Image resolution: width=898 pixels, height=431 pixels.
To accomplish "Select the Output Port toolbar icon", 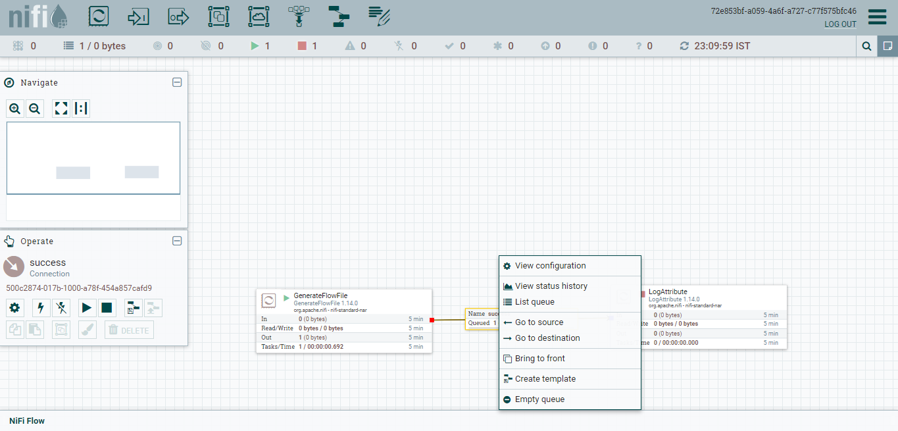I will (x=178, y=16).
